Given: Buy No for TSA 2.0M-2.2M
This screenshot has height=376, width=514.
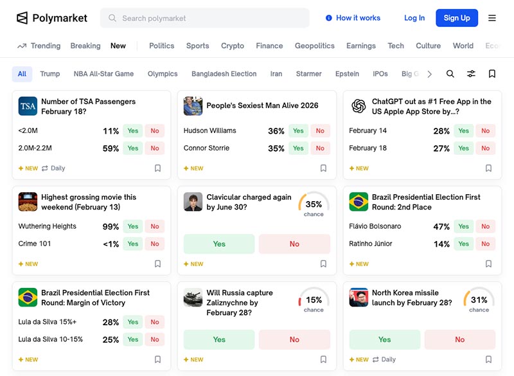Looking at the screenshot, I should [155, 148].
